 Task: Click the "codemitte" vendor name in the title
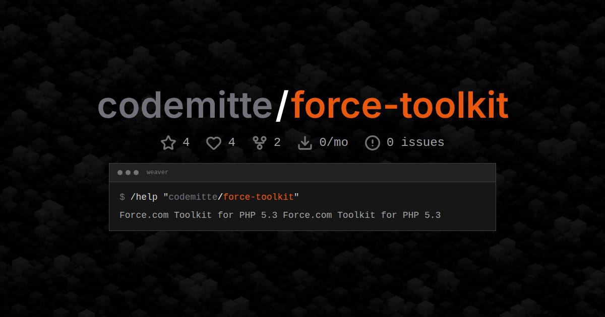(x=185, y=106)
